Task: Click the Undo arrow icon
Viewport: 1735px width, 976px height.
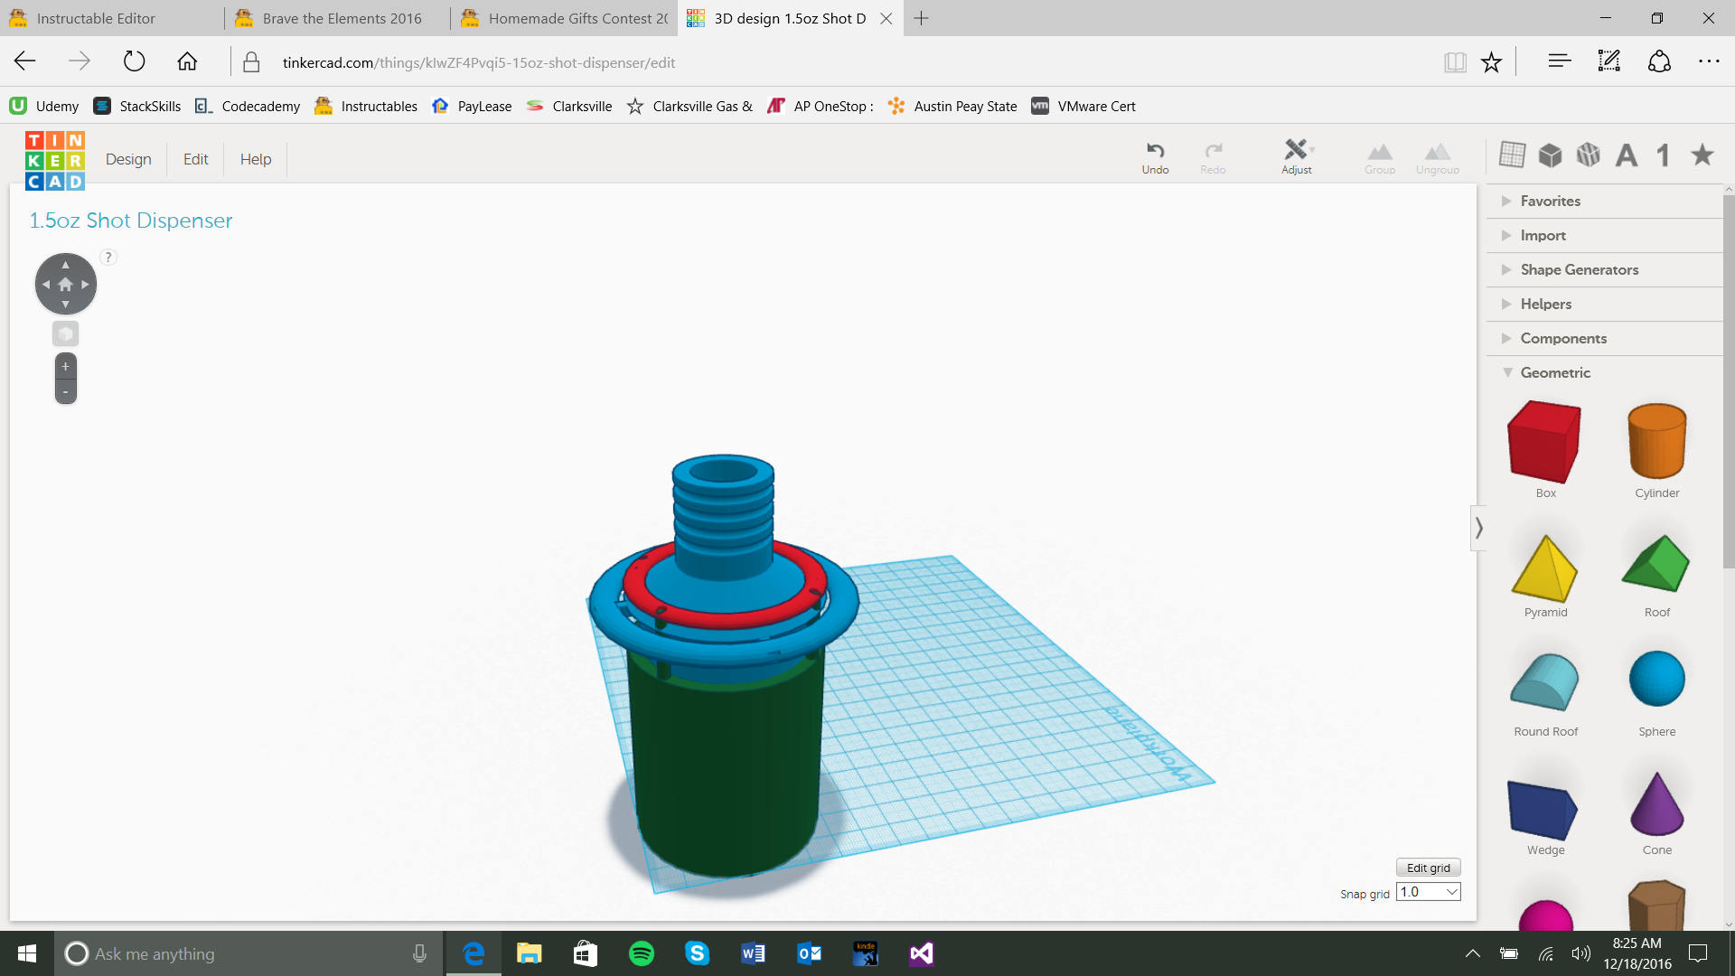Action: pyautogui.click(x=1155, y=150)
